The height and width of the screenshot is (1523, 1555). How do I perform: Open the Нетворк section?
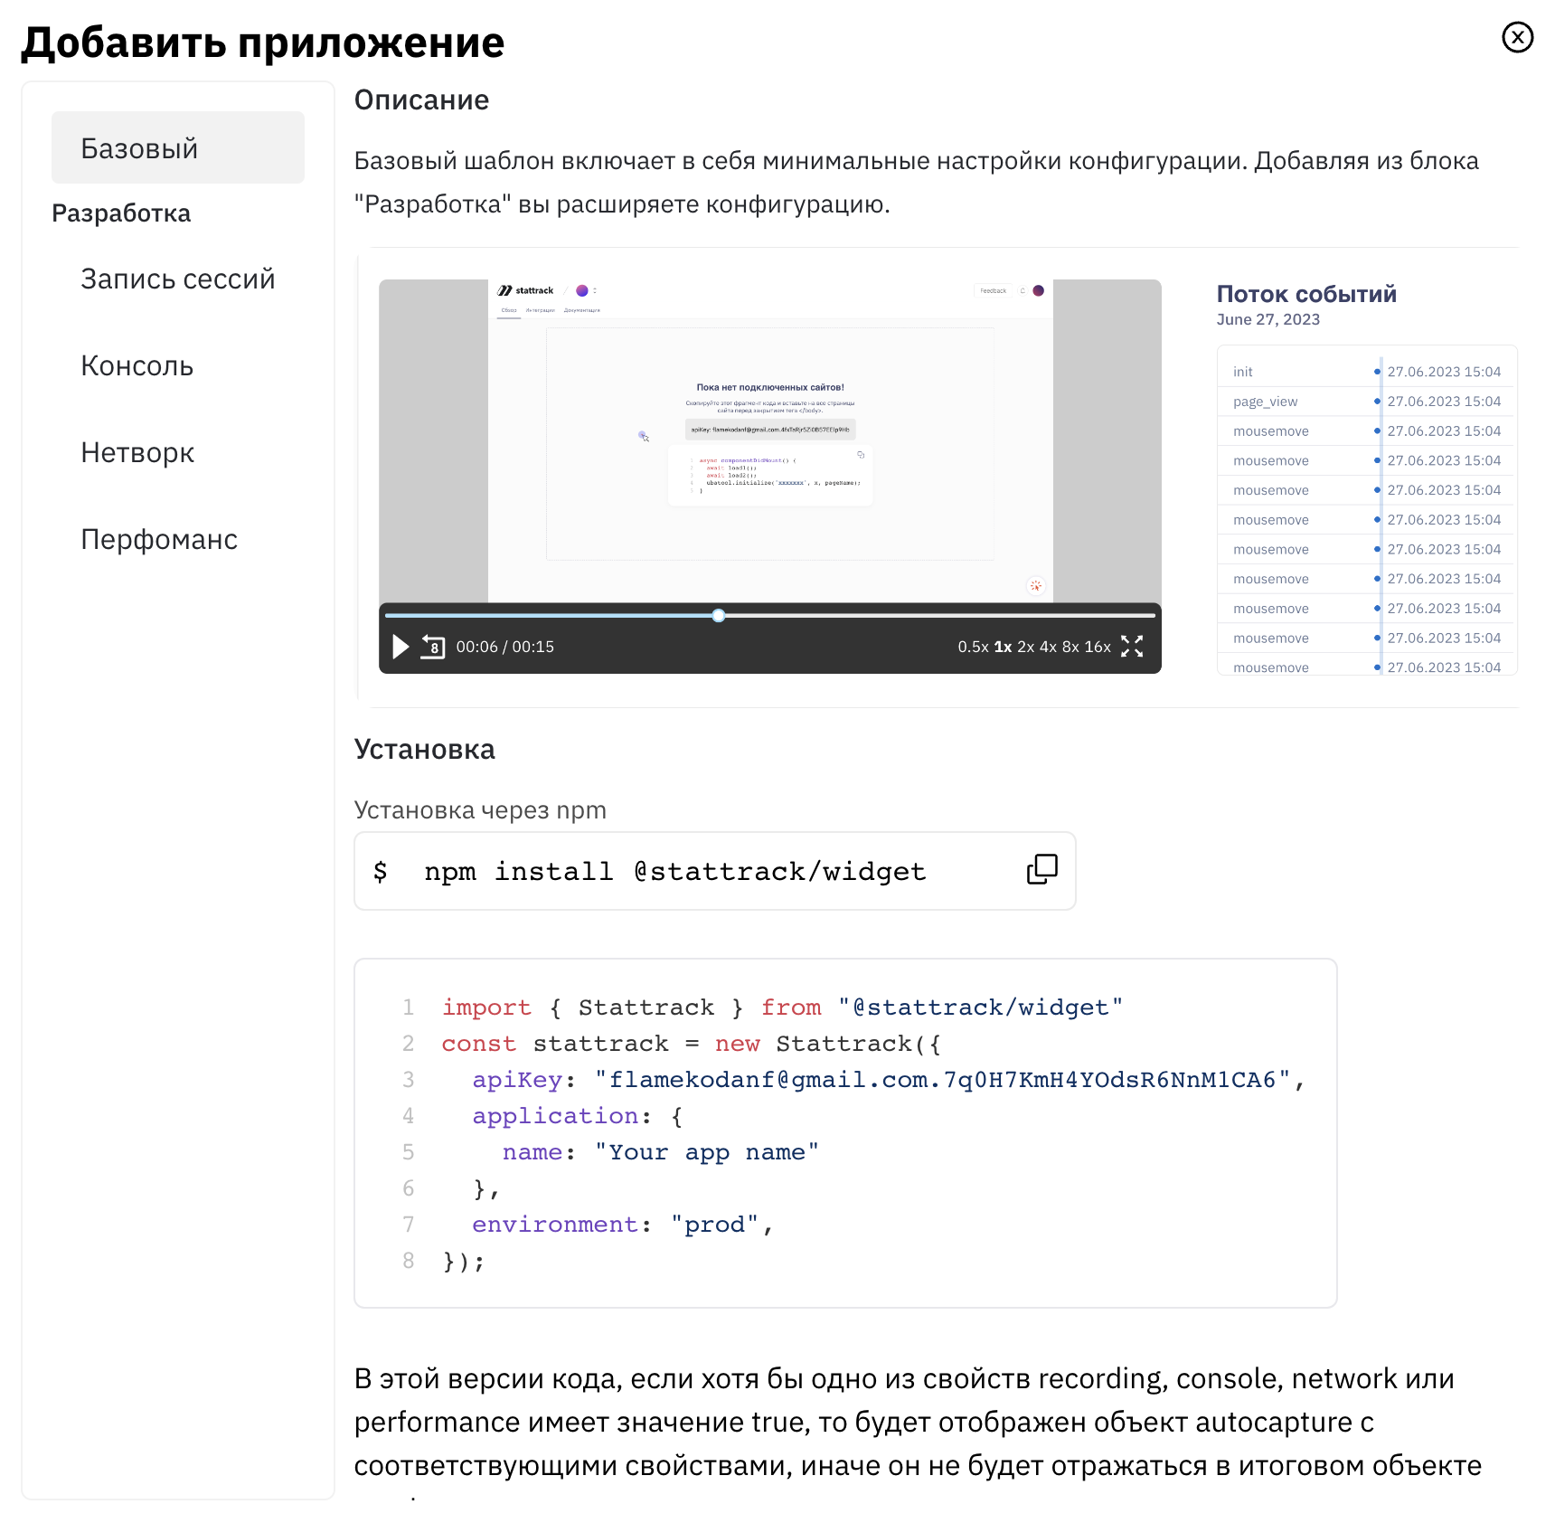(x=137, y=452)
